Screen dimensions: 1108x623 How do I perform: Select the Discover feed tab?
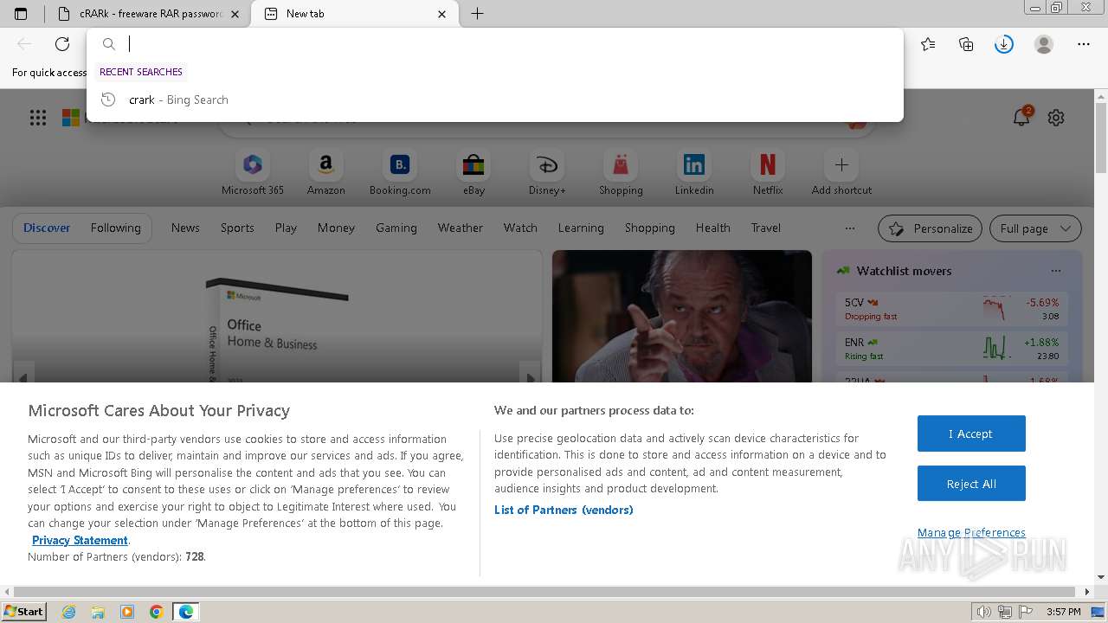(47, 228)
